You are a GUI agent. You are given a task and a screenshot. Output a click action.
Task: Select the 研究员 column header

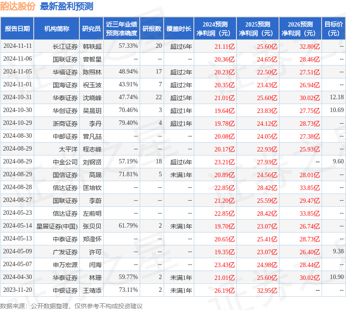91,29
